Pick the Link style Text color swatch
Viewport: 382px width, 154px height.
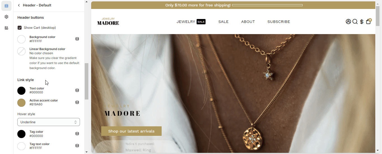click(x=22, y=91)
